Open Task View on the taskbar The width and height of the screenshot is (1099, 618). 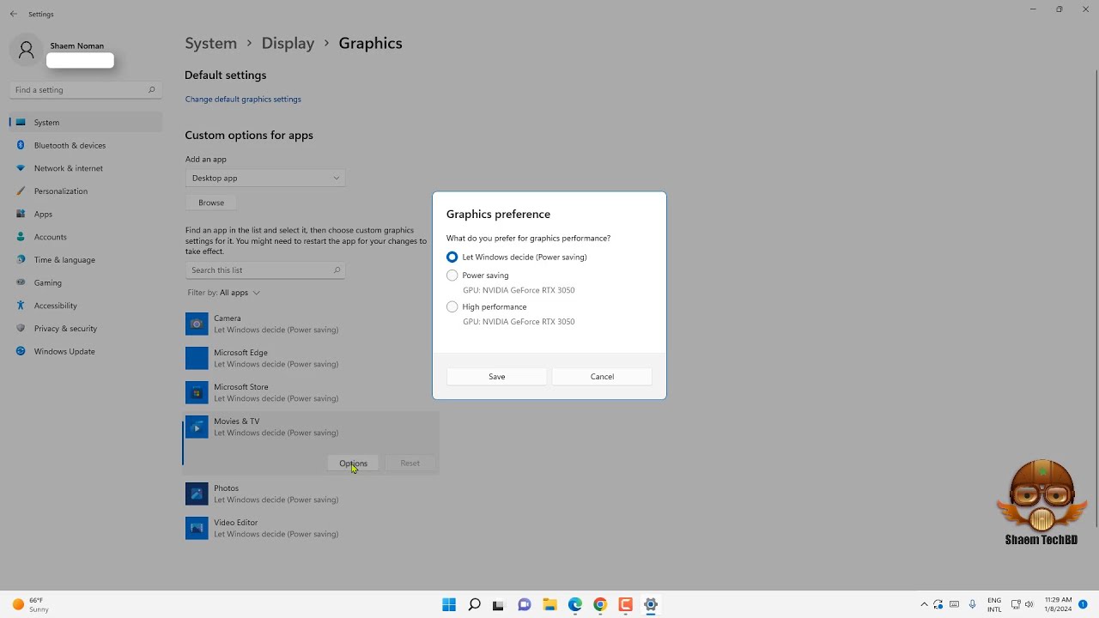pyautogui.click(x=499, y=604)
